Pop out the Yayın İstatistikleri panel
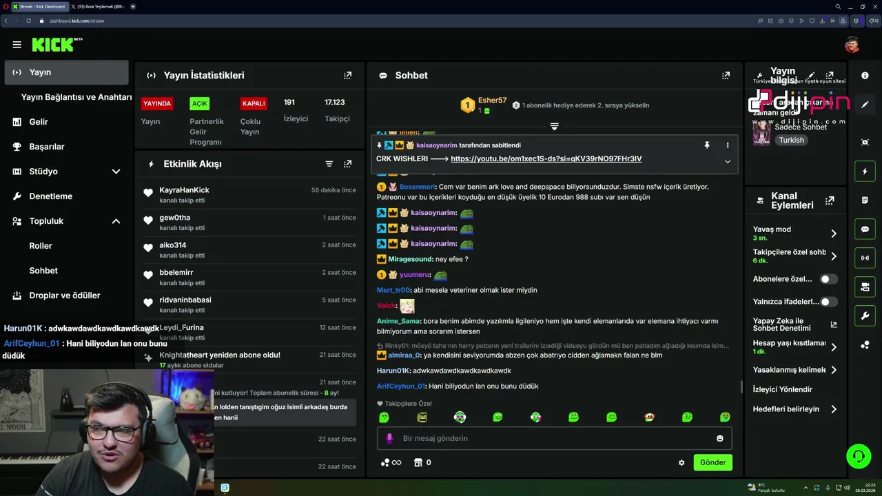 pos(347,75)
